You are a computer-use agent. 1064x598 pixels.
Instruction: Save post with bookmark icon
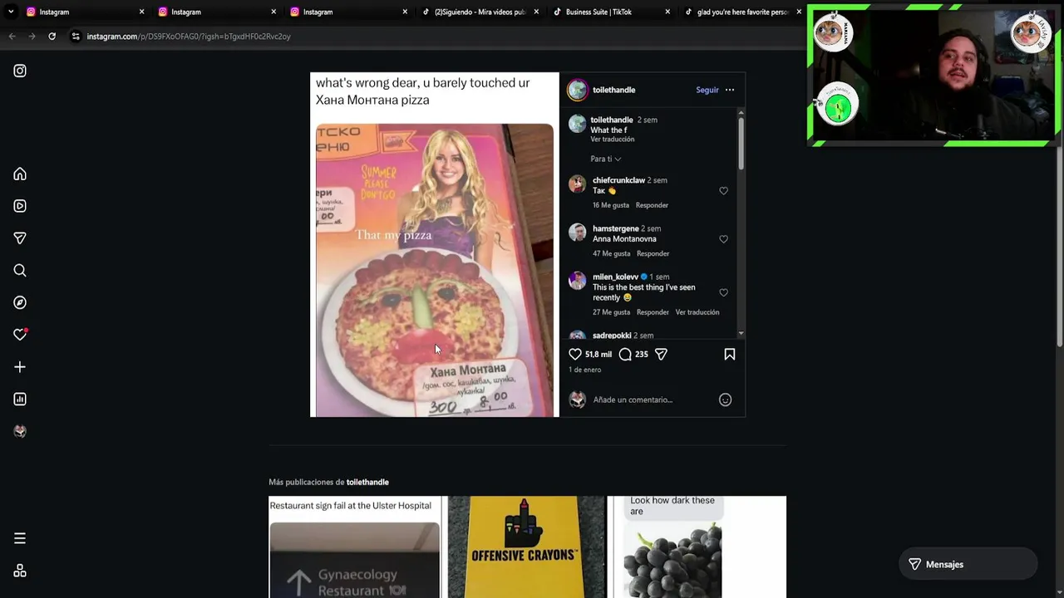coord(730,354)
